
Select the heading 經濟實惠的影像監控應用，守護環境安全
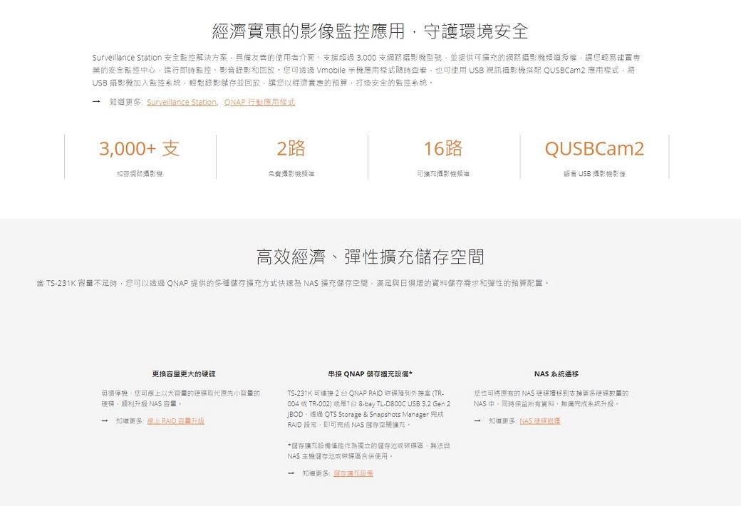pos(370,31)
